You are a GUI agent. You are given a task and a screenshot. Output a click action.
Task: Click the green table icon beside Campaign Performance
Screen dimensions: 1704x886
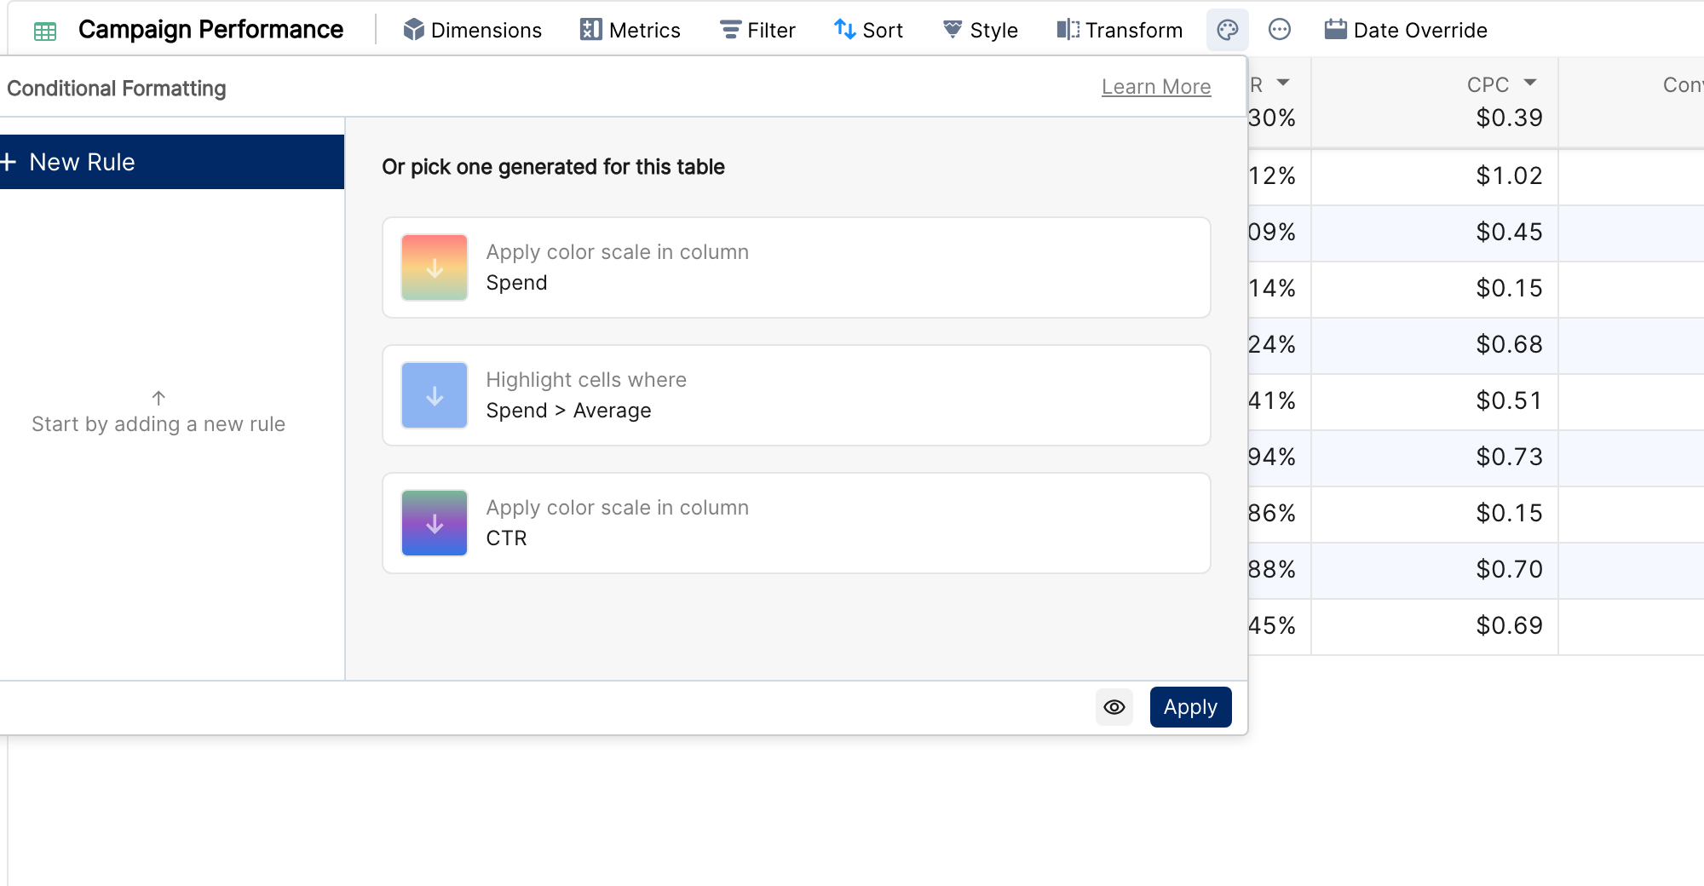[45, 32]
